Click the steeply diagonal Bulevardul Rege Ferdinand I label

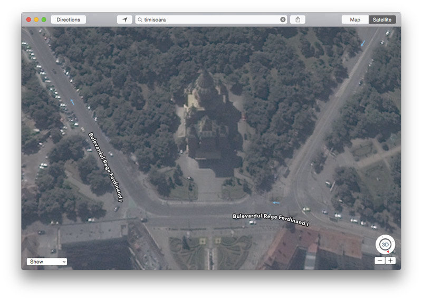point(105,167)
